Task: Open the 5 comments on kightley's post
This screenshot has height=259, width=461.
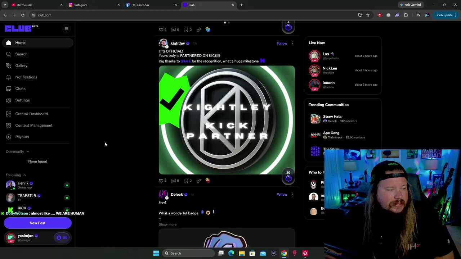Action: click(x=175, y=181)
